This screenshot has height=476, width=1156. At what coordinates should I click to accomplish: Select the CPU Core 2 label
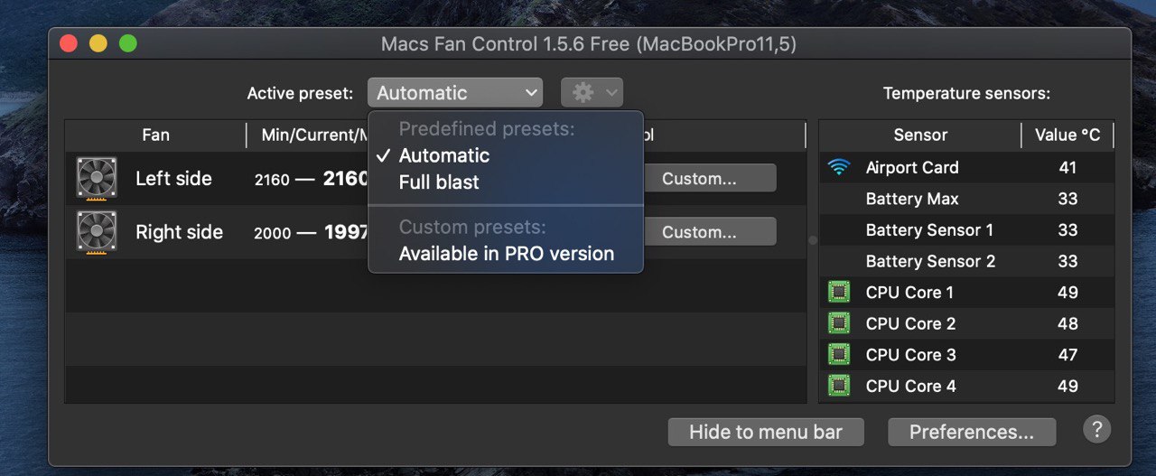tap(910, 323)
